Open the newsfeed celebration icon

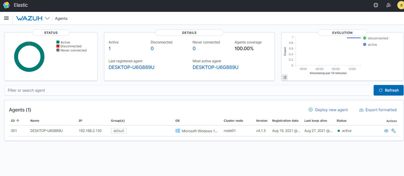pos(389,5)
